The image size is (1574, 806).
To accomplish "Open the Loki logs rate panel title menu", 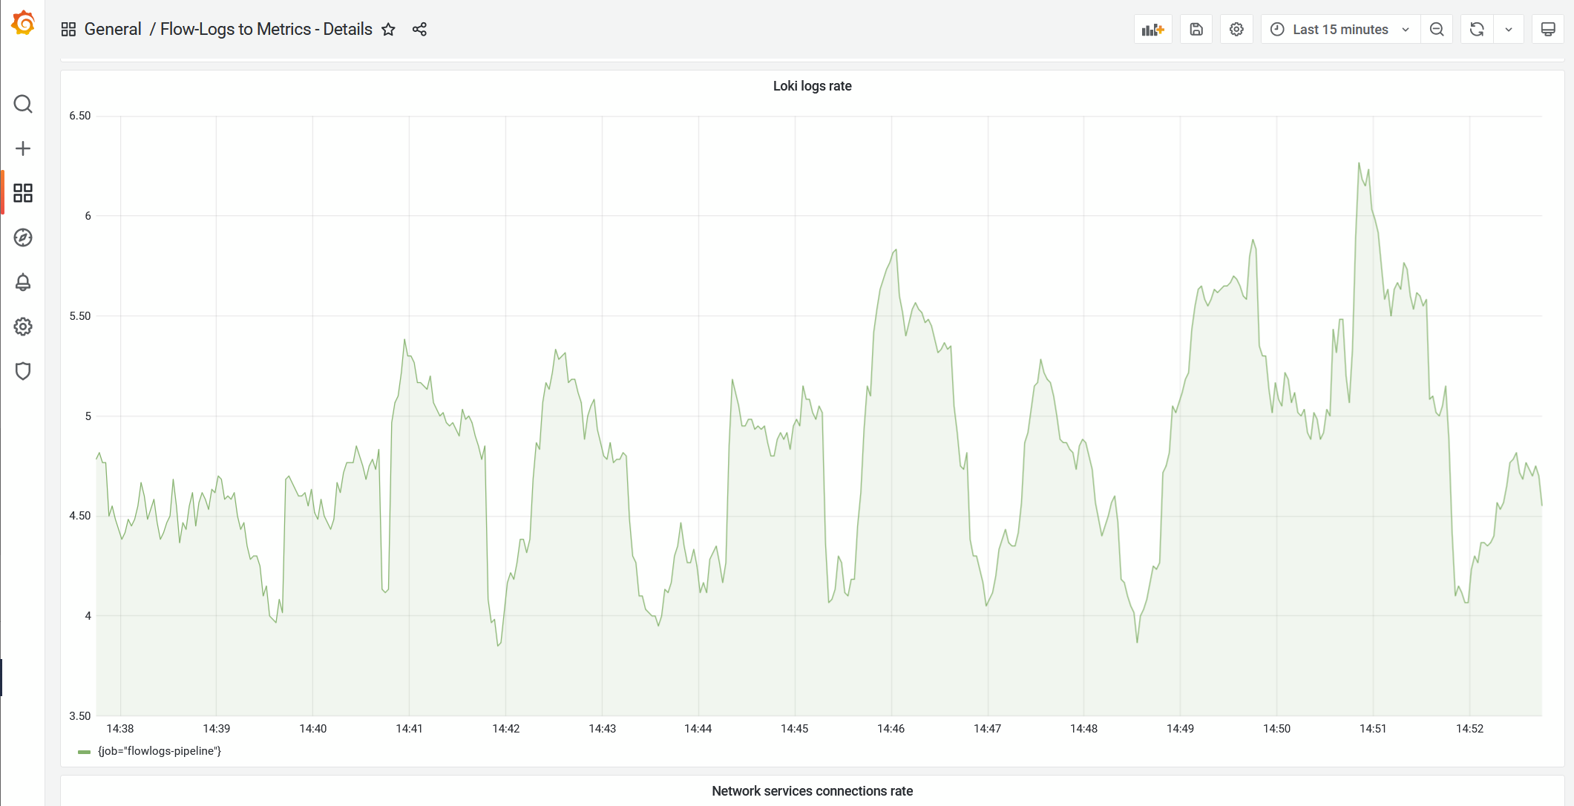I will pyautogui.click(x=812, y=86).
